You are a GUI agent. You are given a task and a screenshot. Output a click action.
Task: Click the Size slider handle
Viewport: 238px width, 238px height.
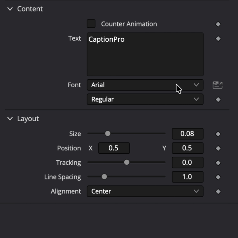108,134
